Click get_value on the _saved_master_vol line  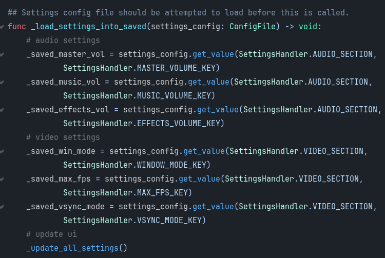213,54
